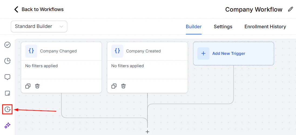
Task: Click No filters applied under Company Changed
Action: pos(41,66)
